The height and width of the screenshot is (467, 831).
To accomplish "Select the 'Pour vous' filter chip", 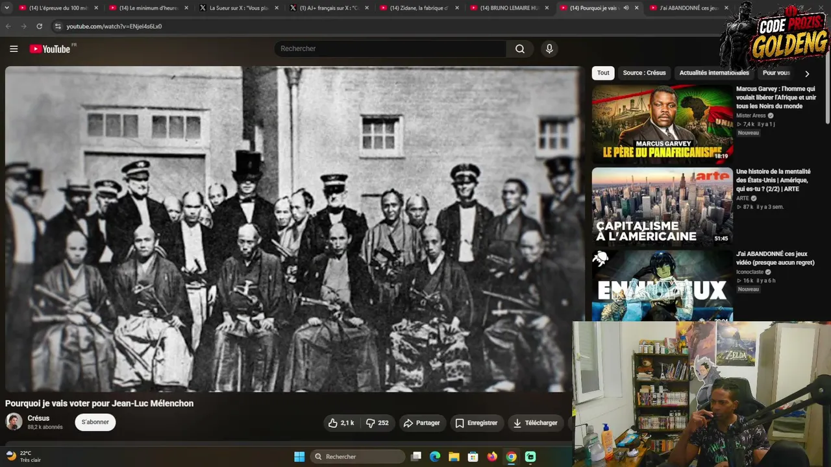I will [776, 73].
